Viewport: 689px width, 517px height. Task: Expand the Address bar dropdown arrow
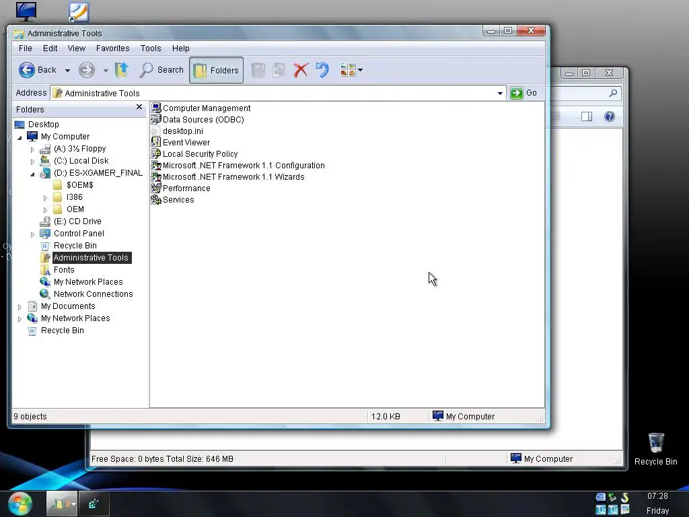click(500, 93)
